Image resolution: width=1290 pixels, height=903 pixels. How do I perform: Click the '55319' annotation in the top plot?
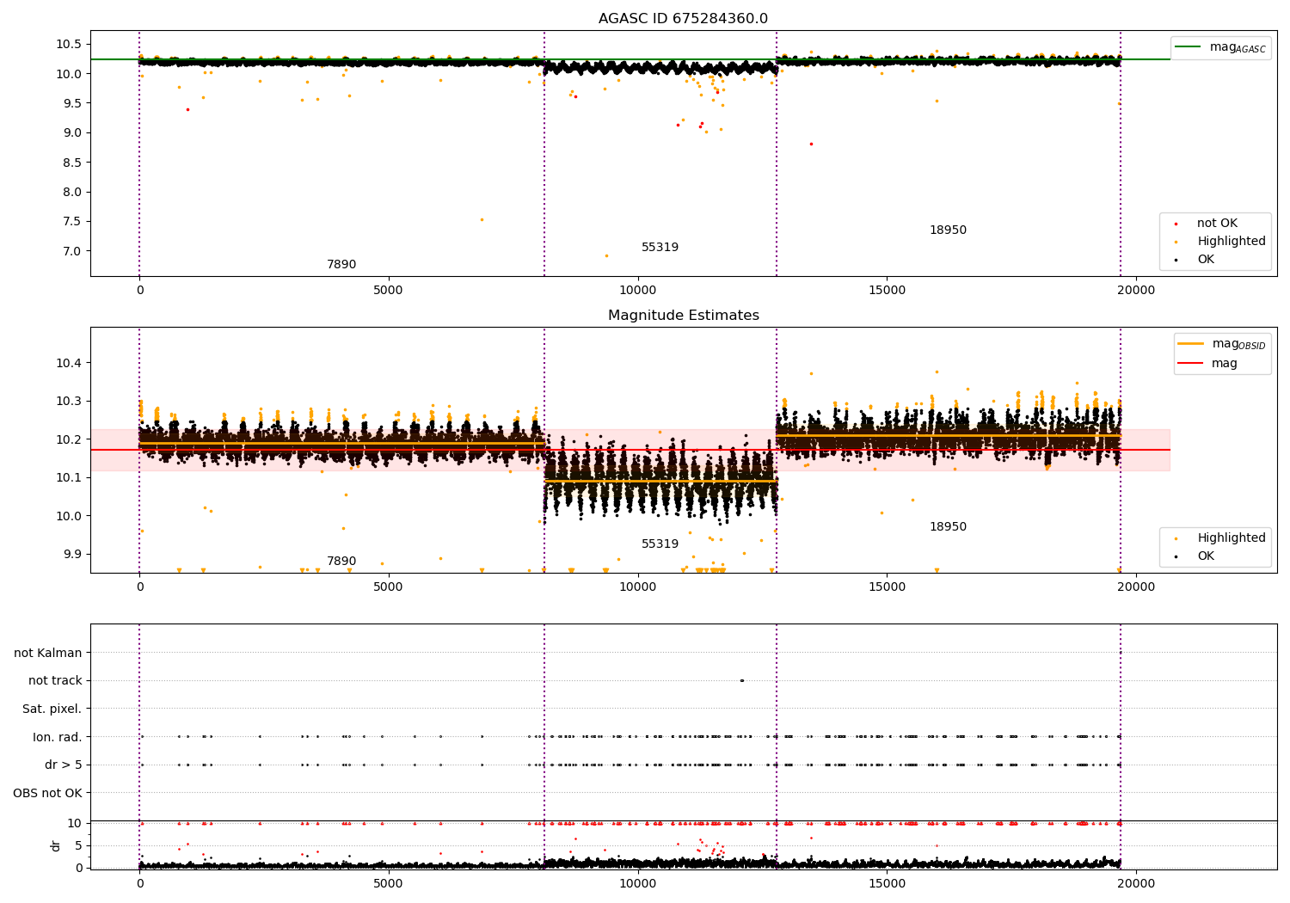tap(660, 248)
